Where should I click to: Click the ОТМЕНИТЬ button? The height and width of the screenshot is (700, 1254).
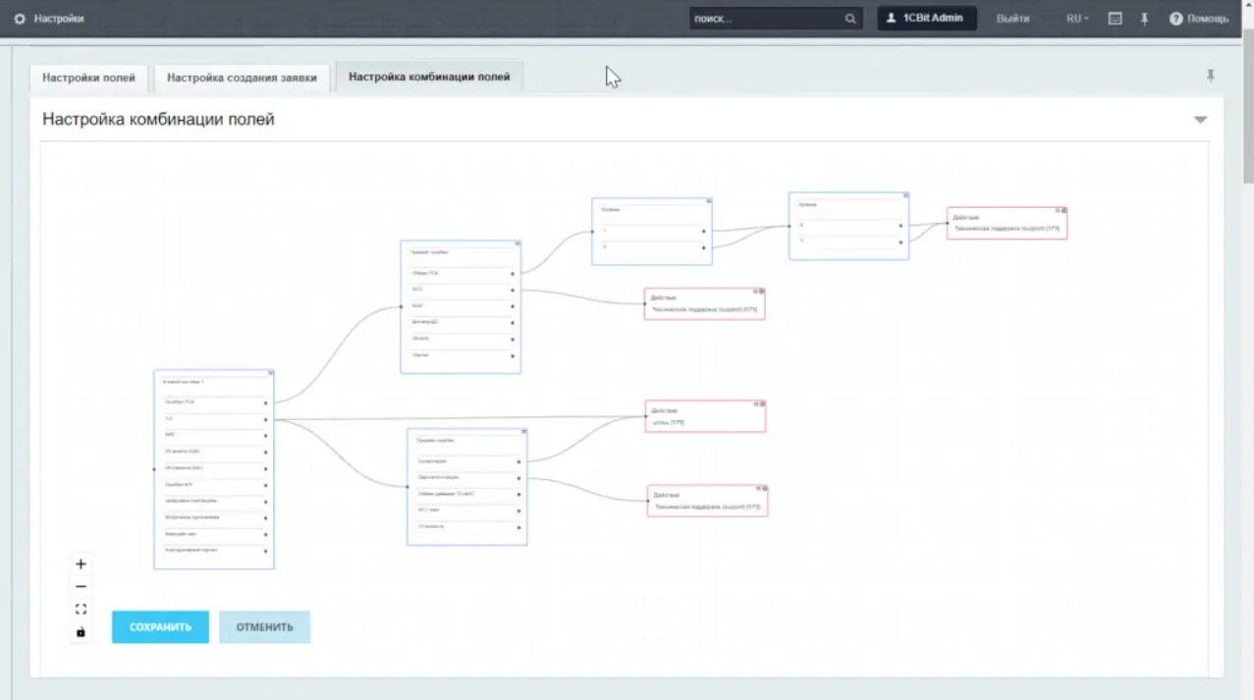tap(264, 627)
